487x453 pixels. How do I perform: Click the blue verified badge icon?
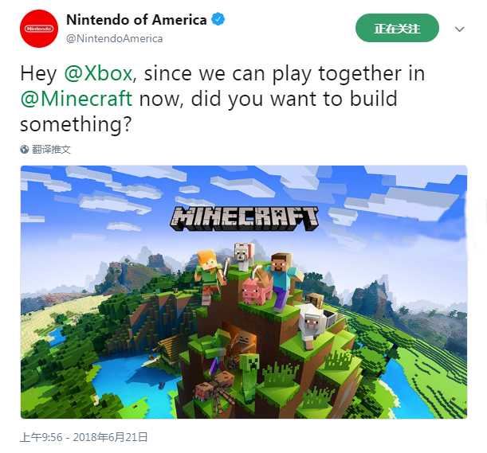(x=218, y=20)
